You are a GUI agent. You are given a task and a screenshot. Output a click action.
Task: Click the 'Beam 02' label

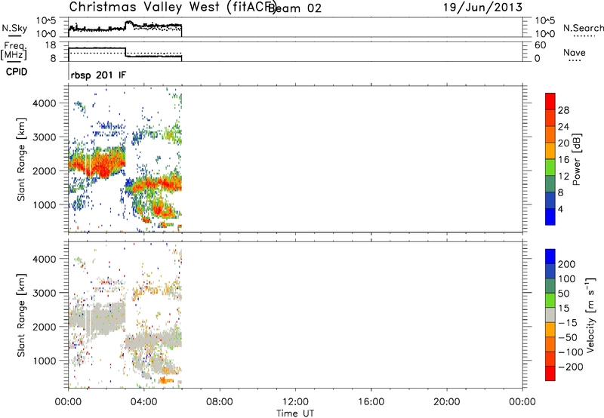pos(294,8)
